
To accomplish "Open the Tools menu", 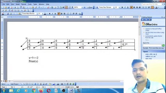I will coord(30,4).
